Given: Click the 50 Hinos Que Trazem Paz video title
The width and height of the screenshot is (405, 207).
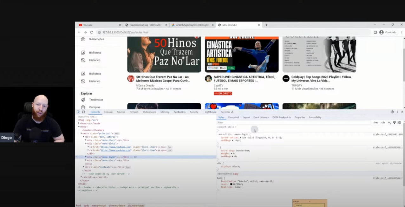Looking at the screenshot, I should [163, 79].
